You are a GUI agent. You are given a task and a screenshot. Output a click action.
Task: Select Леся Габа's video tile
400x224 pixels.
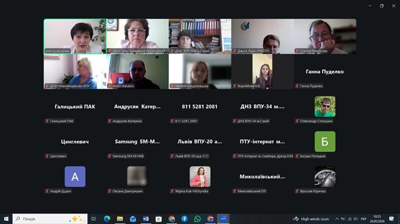[137, 36]
